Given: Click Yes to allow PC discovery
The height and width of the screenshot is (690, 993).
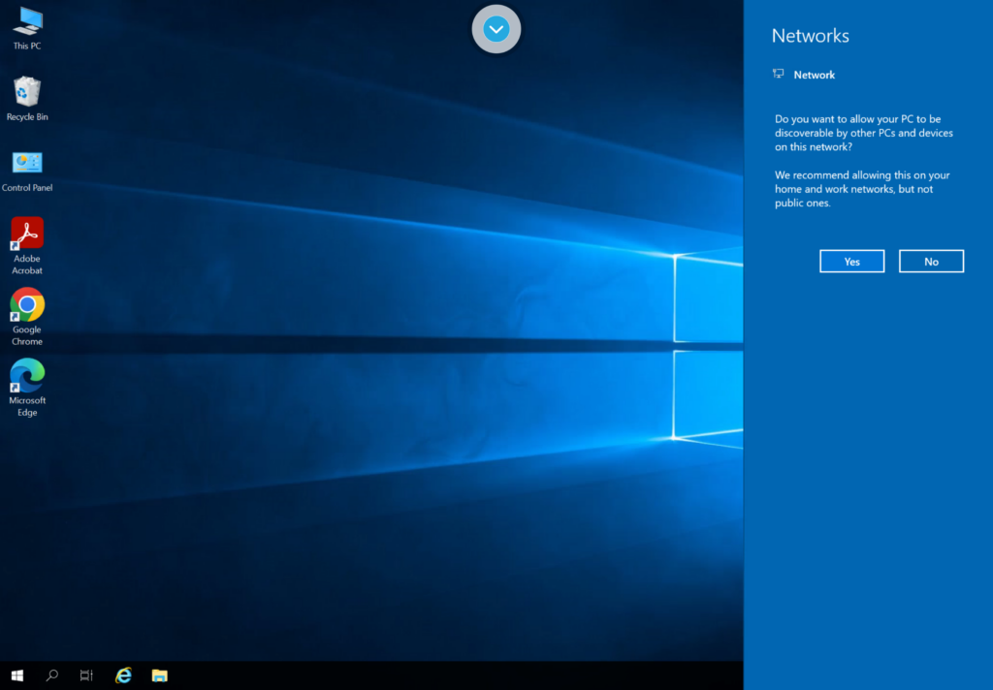Looking at the screenshot, I should click(x=851, y=262).
